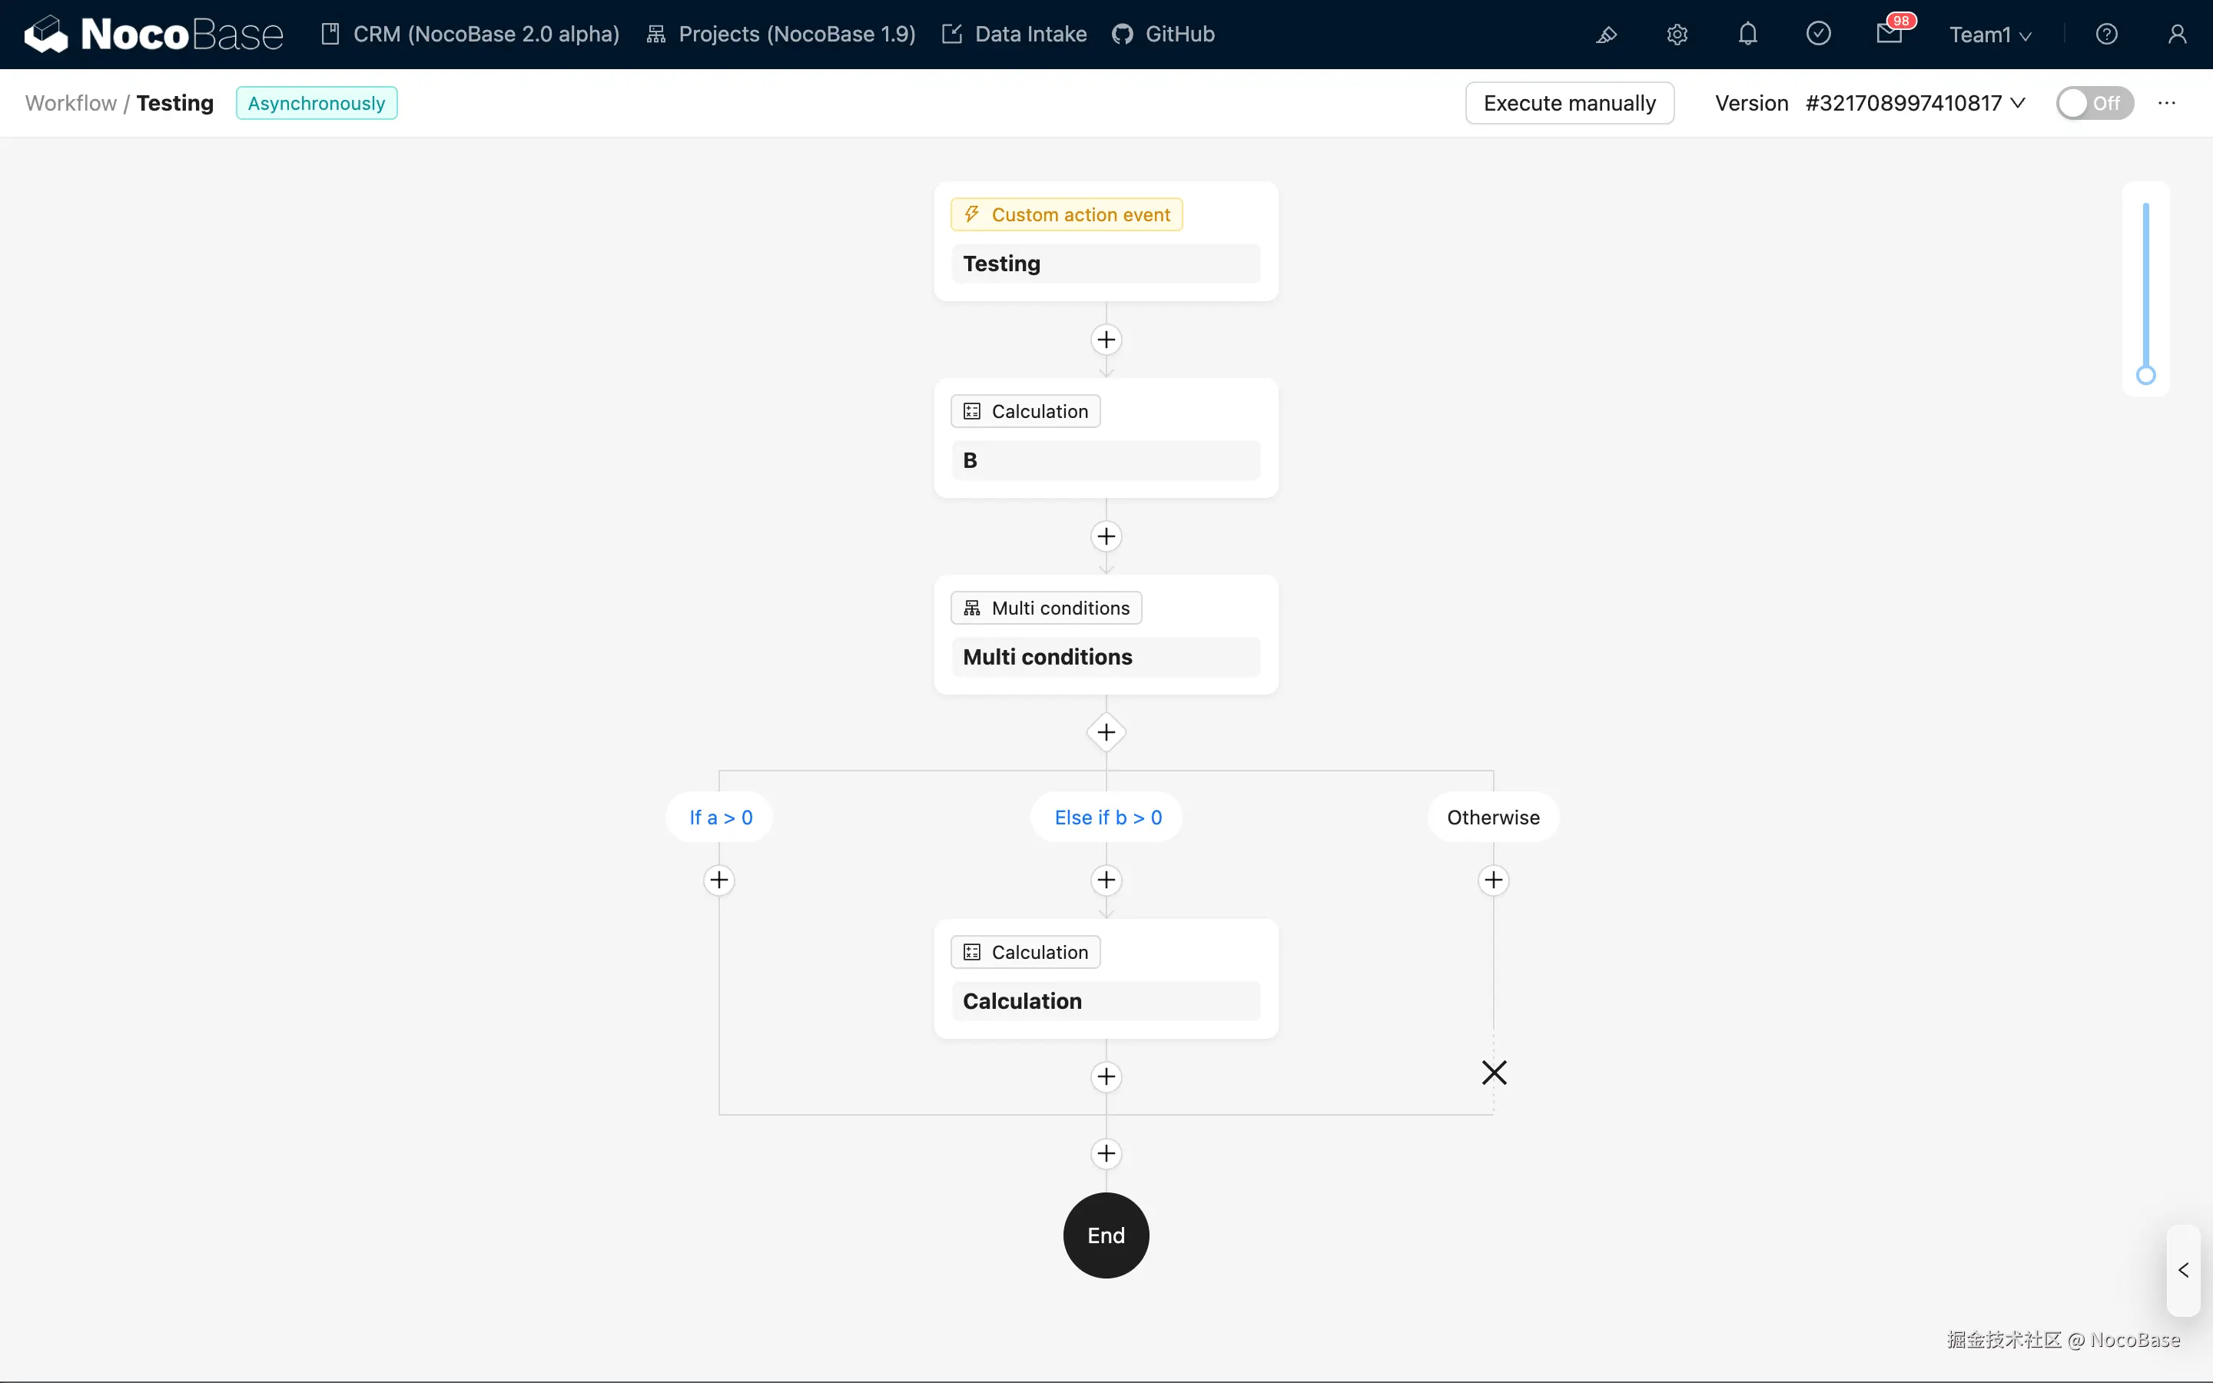Add node above the End node
The image size is (2213, 1383).
pos(1106,1153)
